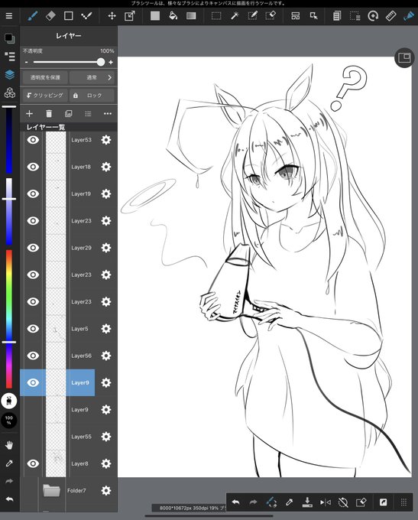Click the blend mode chevron arrow

click(110, 77)
